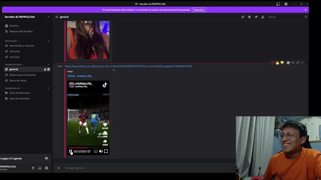Click the TikTok logo in the embed
The width and height of the screenshot is (321, 180).
[105, 85]
